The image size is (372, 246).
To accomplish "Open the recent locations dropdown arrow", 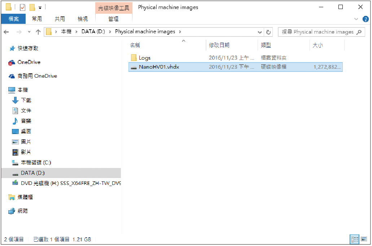I will pos(29,32).
